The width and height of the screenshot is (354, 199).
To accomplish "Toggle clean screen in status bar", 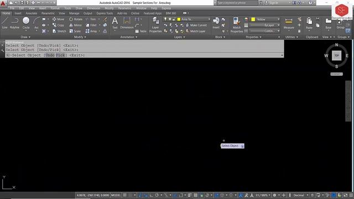I will tap(346, 195).
